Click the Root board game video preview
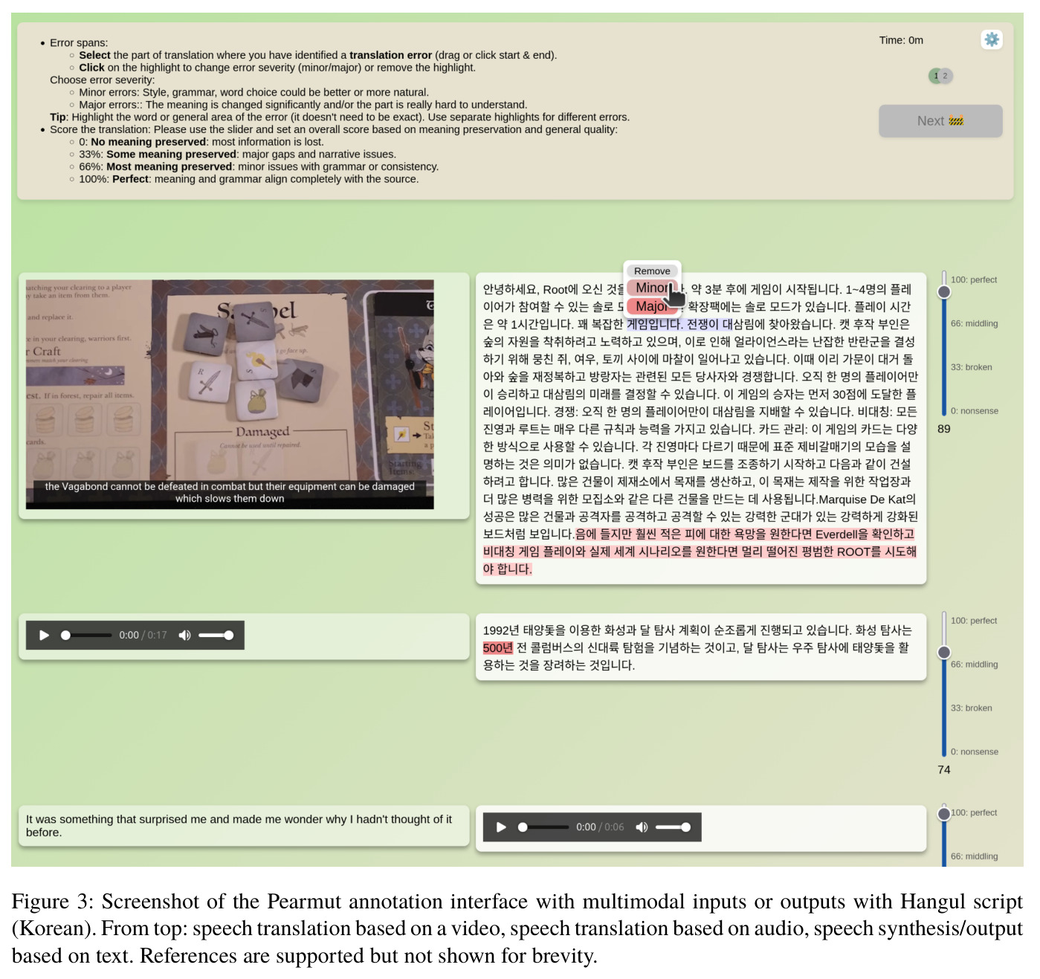This screenshot has height=979, width=1040. point(230,394)
